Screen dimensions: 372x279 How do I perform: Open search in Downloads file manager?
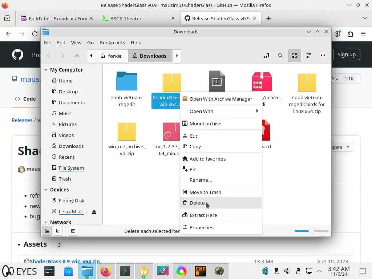click(280, 56)
